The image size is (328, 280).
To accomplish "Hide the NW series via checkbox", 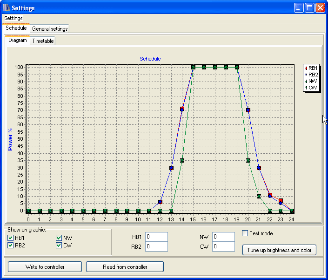I will point(59,238).
